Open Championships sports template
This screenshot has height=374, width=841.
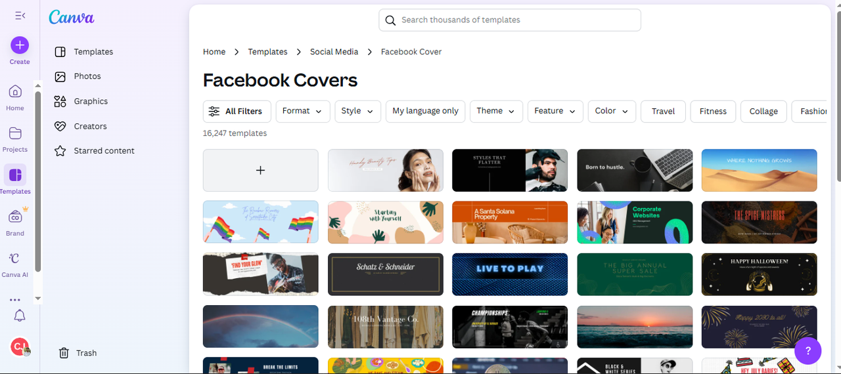click(x=510, y=327)
